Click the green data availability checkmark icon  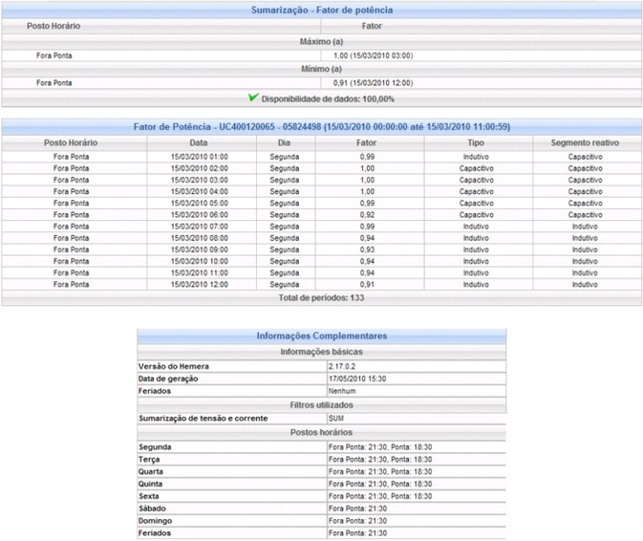252,97
